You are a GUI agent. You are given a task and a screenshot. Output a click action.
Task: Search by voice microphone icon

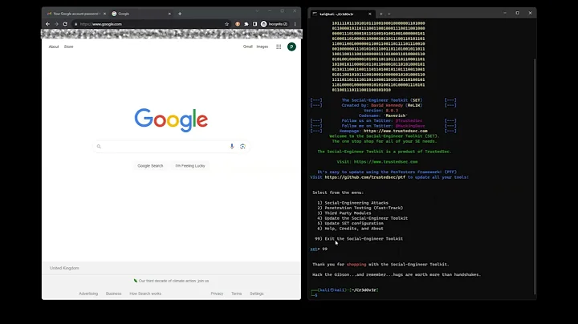[232, 146]
